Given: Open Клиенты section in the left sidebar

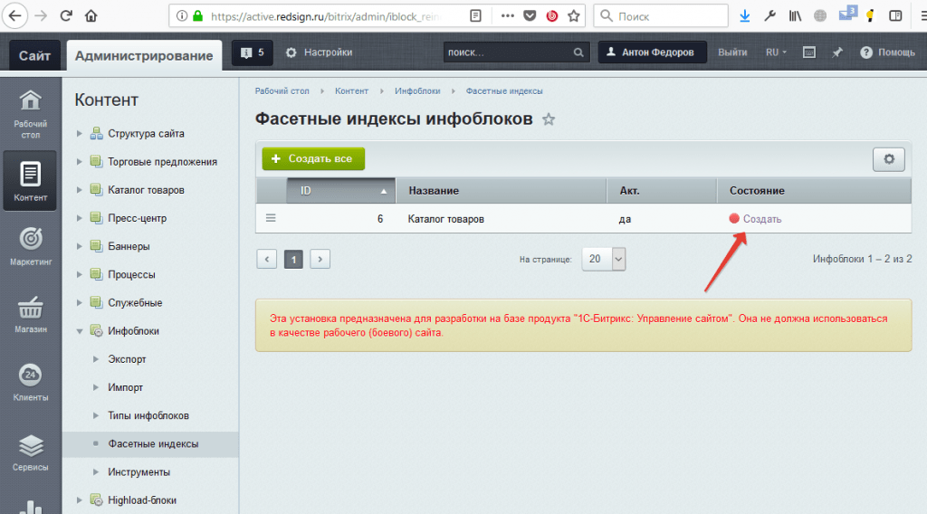Looking at the screenshot, I should pyautogui.click(x=30, y=382).
